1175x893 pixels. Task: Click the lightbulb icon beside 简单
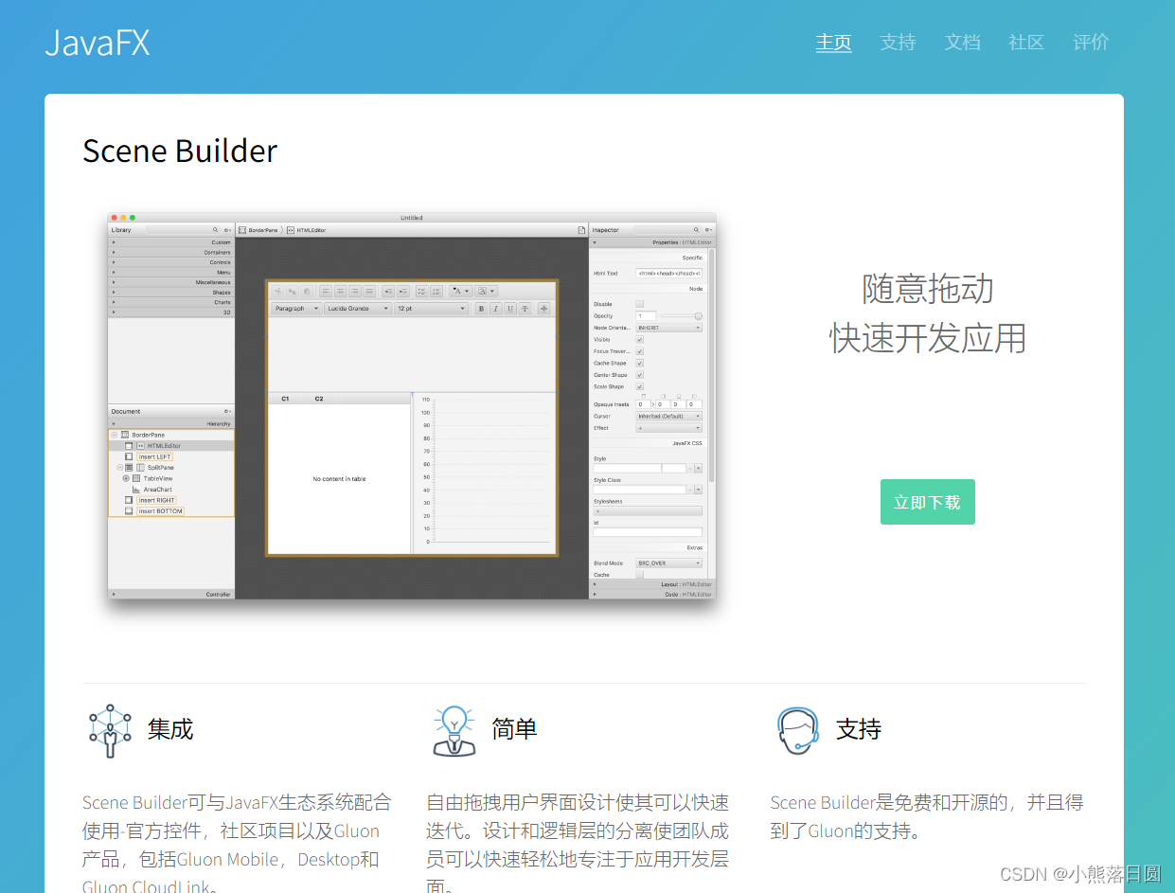454,729
